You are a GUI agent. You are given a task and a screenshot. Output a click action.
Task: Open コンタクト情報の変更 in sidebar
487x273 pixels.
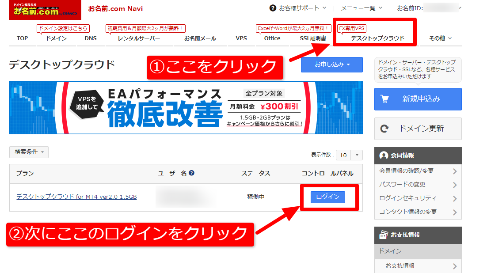click(x=408, y=212)
